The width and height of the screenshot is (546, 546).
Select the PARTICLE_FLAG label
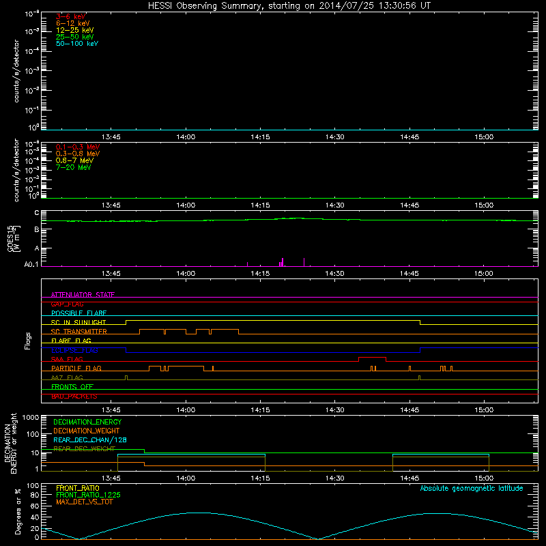pyautogui.click(x=76, y=368)
